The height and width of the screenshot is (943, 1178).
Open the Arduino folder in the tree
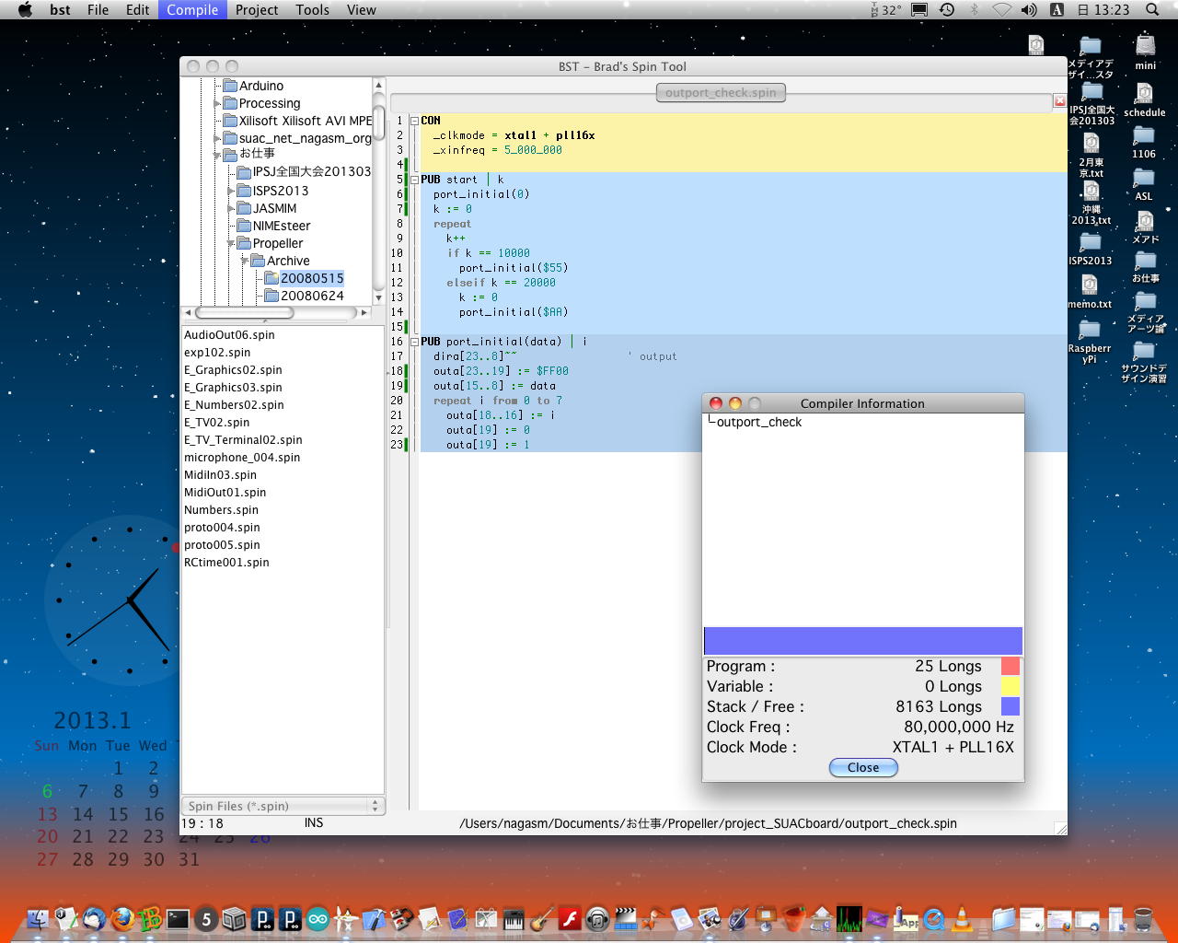(x=260, y=86)
